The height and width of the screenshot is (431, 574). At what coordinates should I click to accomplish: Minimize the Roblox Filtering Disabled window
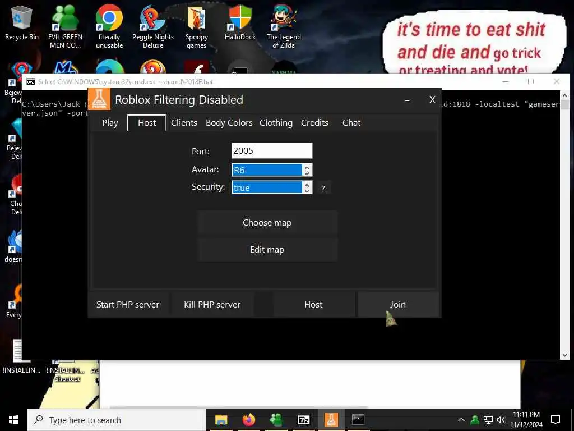pyautogui.click(x=407, y=100)
